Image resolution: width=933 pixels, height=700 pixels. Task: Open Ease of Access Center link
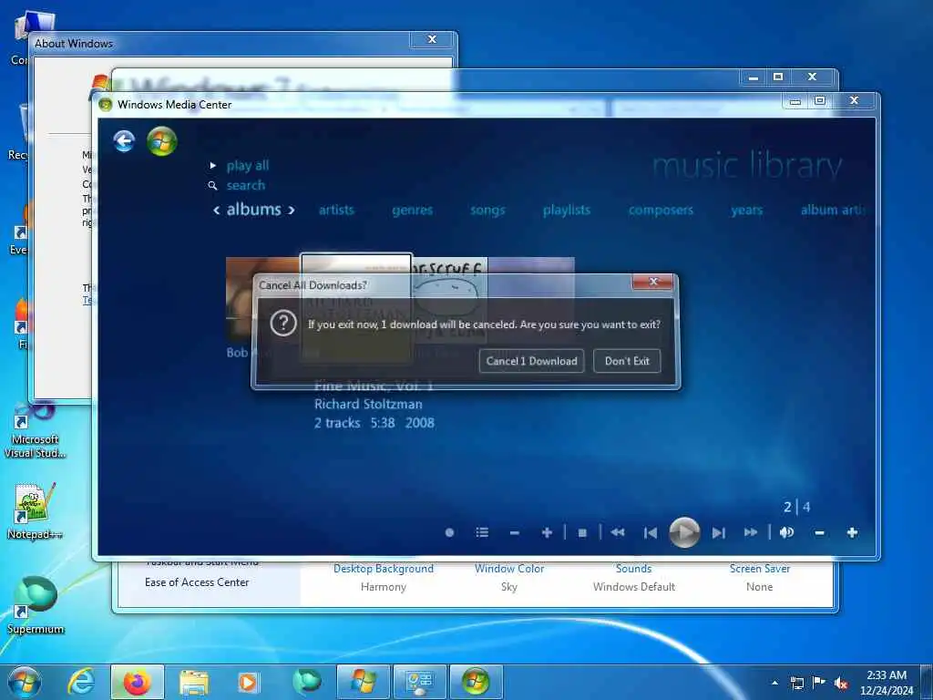tap(197, 582)
